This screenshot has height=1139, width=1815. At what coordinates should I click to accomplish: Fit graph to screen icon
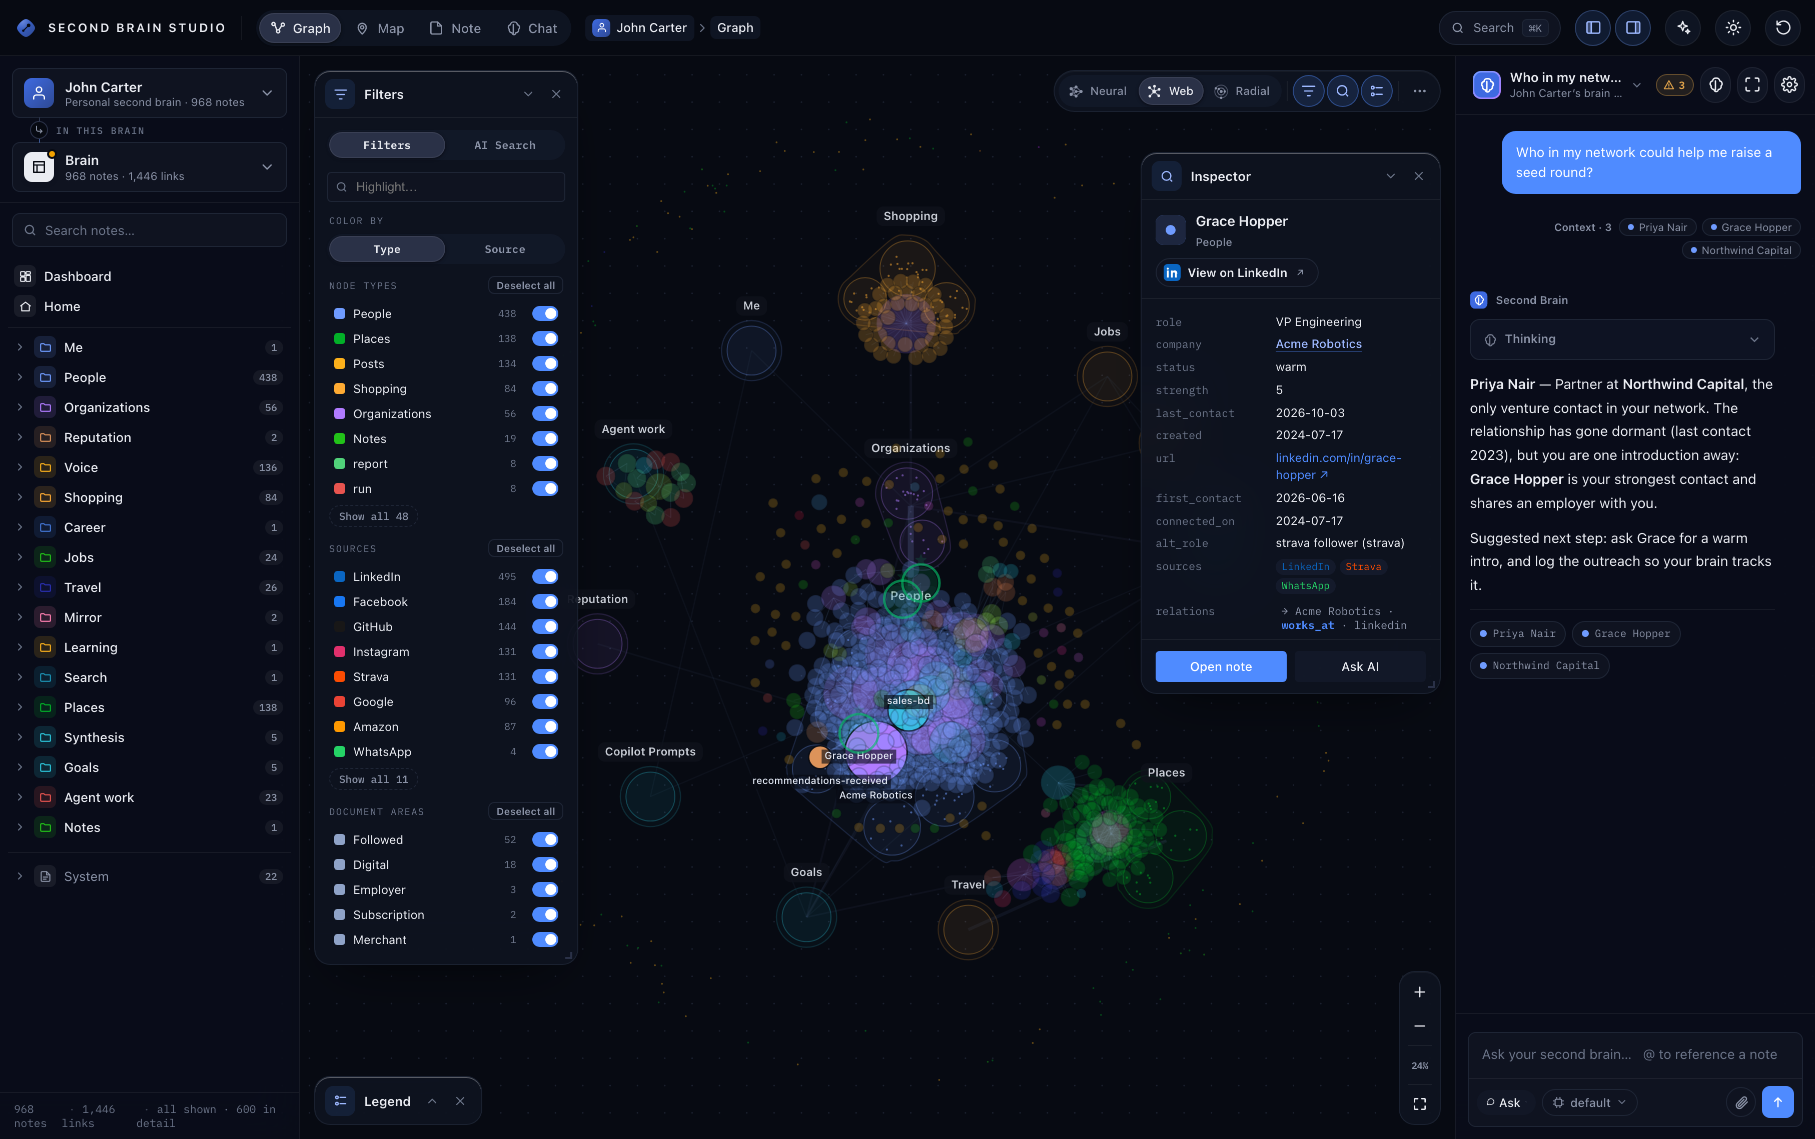click(x=1419, y=1103)
